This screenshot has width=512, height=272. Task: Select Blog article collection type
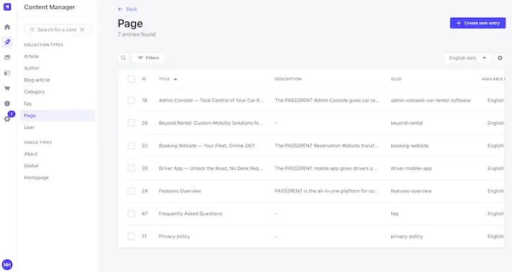point(37,80)
